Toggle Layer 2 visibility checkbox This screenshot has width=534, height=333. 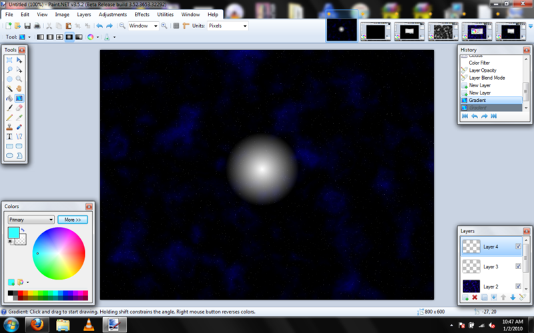[519, 286]
